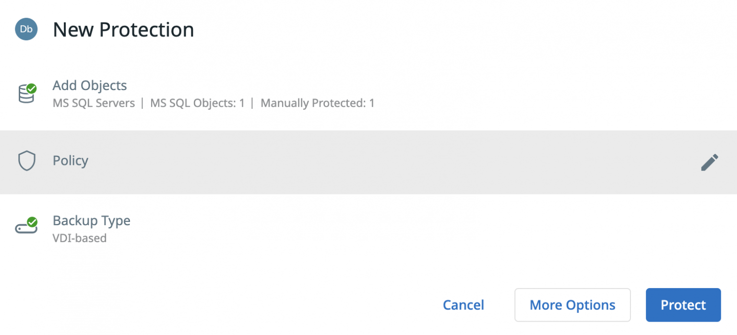Image resolution: width=737 pixels, height=335 pixels.
Task: Open the Backup Type heading
Action: point(91,221)
